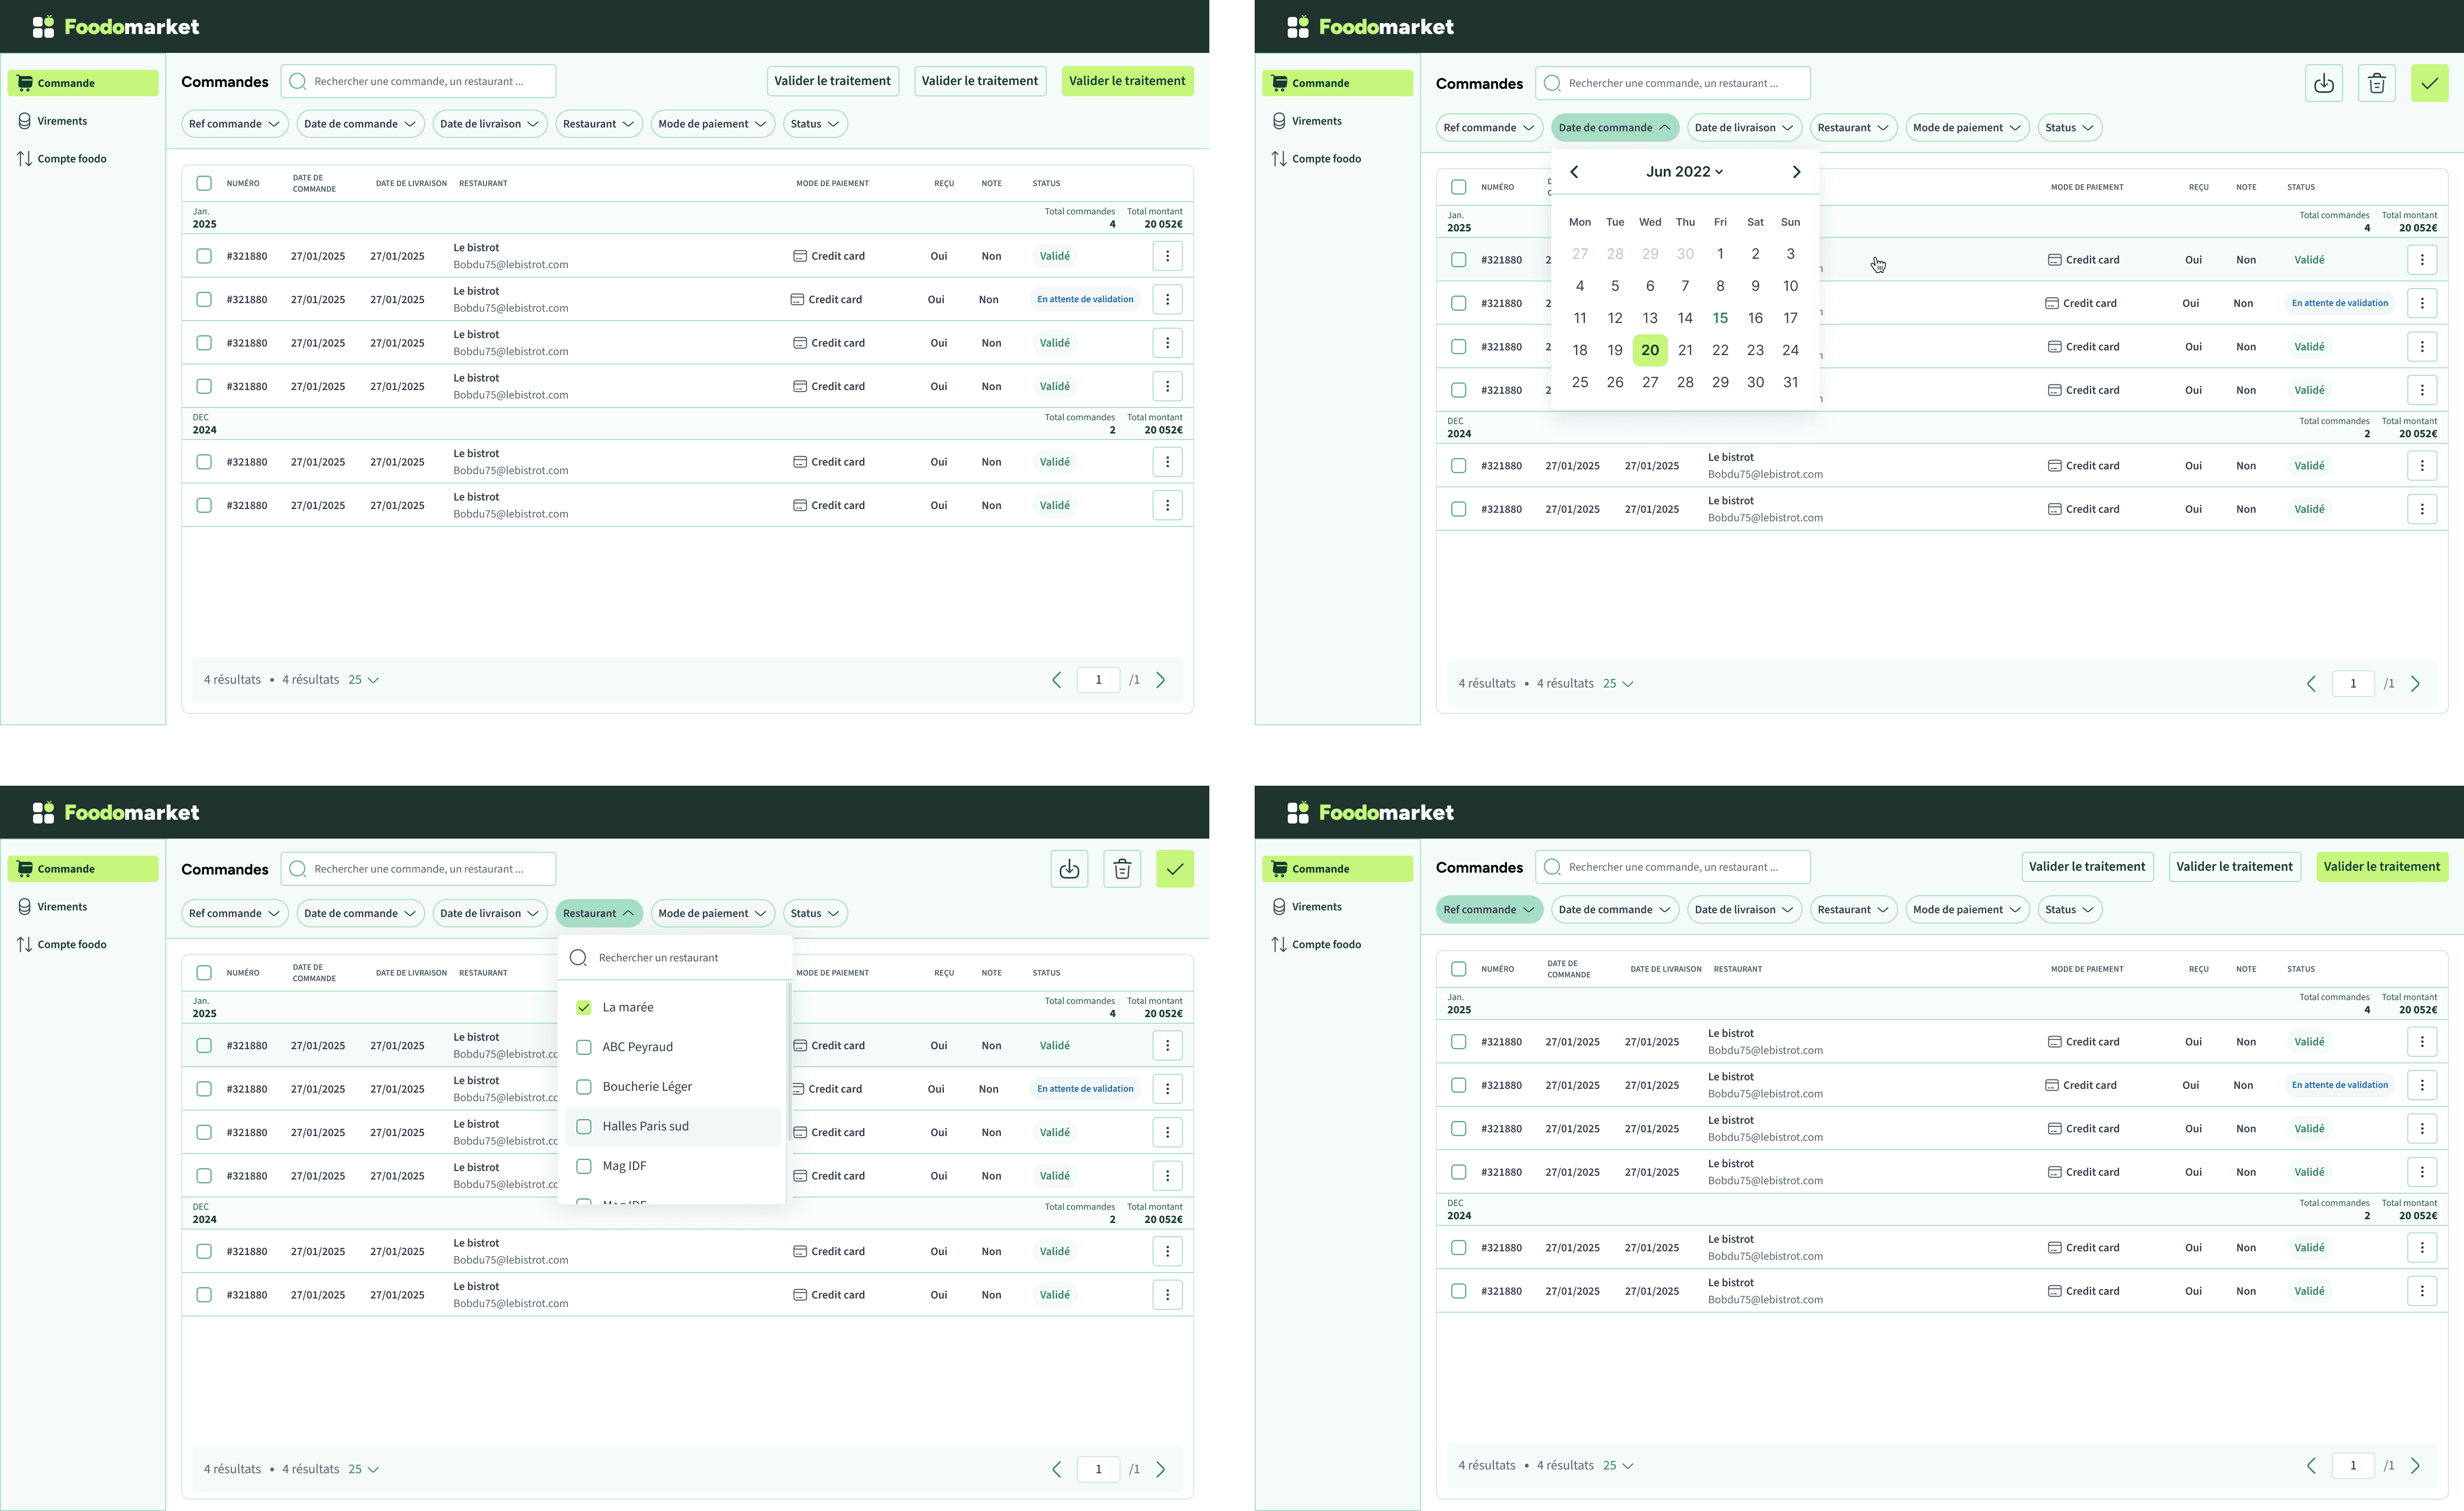Go to next month in calendar

pyautogui.click(x=1796, y=172)
